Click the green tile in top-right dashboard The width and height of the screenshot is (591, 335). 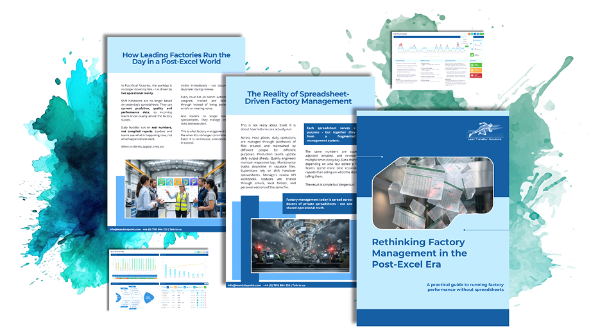475,65
